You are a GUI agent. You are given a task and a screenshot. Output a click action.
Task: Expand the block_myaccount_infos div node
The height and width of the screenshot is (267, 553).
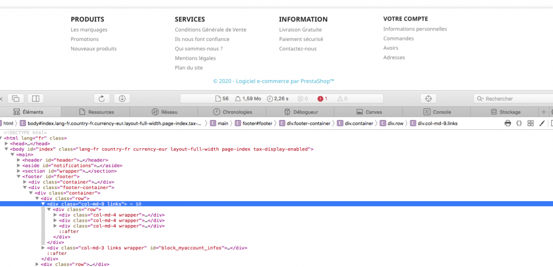43,248
